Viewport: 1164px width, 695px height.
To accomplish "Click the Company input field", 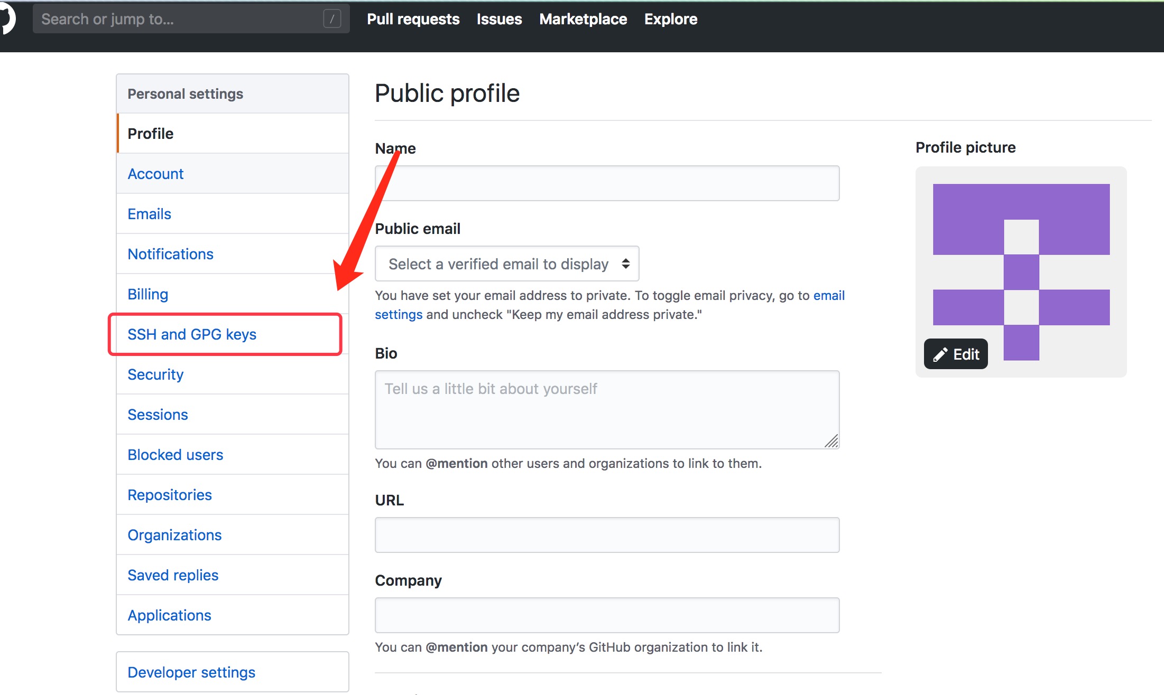I will [607, 615].
